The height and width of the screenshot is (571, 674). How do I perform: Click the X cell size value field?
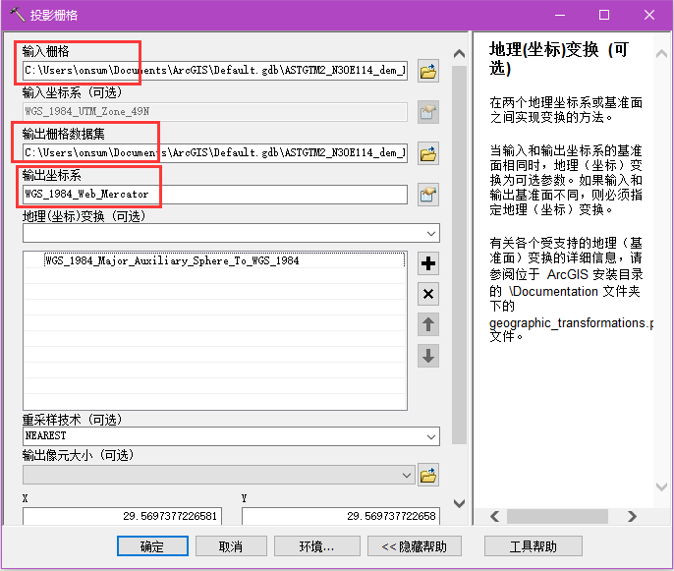[123, 516]
